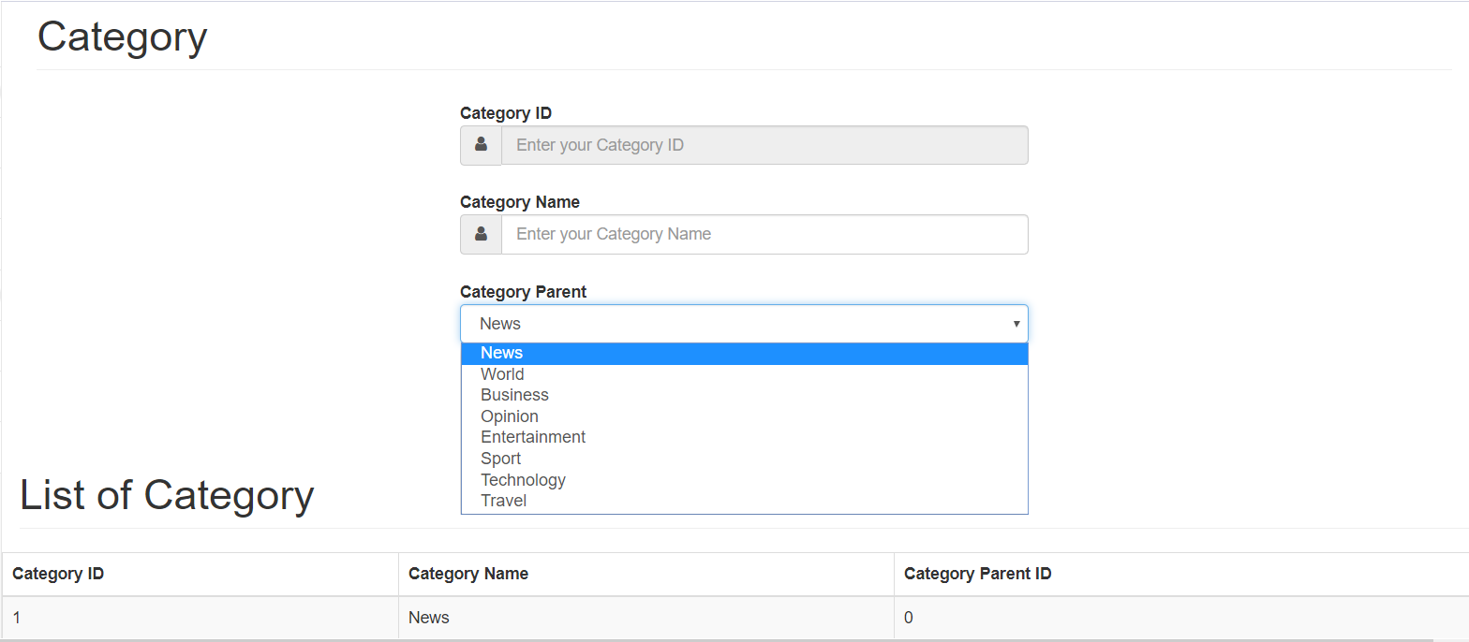
Task: Choose Travel from the dropdown list
Action: click(504, 501)
